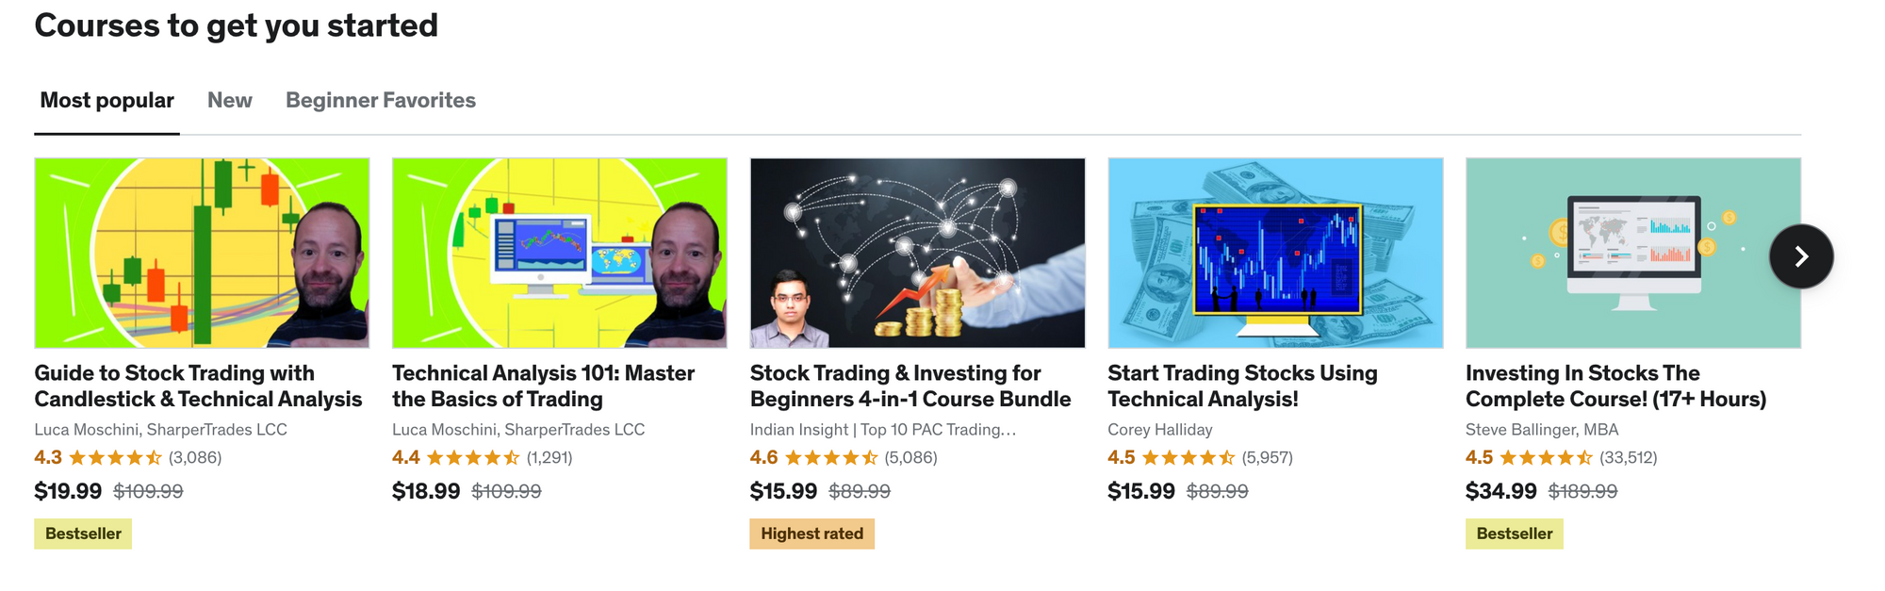This screenshot has height=591, width=1885.
Task: Click the $15.99 price for Corey Halliday course
Action: pyautogui.click(x=1140, y=491)
